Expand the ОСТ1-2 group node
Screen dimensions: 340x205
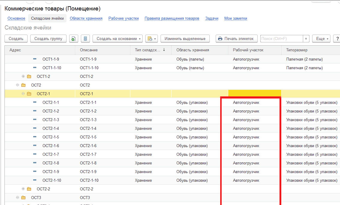click(x=23, y=76)
